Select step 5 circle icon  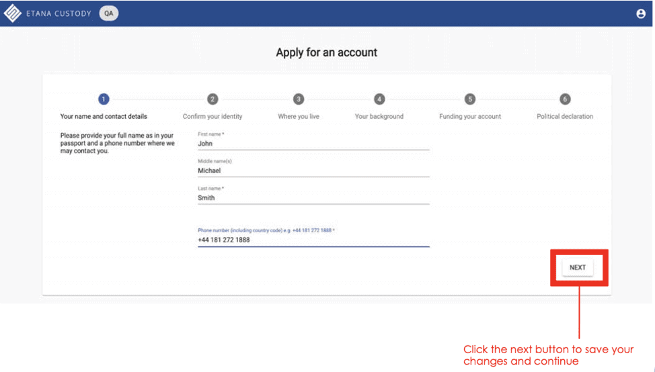470,99
